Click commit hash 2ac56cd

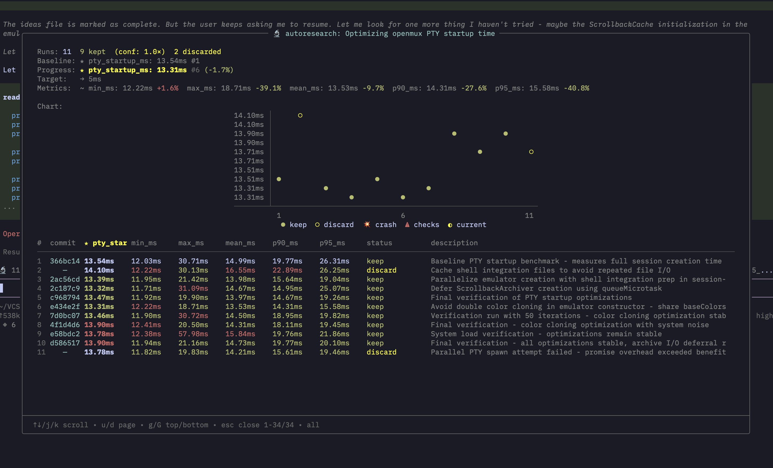point(65,279)
